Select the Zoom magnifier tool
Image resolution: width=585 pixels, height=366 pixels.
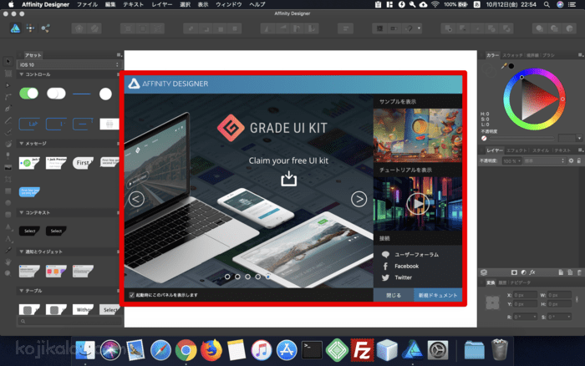(x=8, y=273)
